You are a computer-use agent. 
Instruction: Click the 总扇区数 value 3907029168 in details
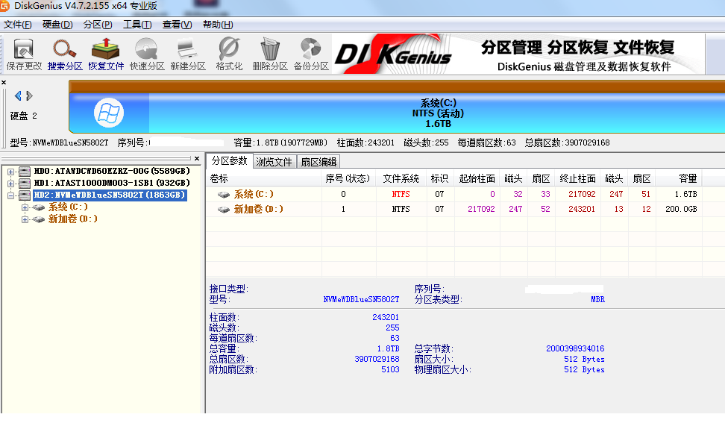click(x=377, y=359)
